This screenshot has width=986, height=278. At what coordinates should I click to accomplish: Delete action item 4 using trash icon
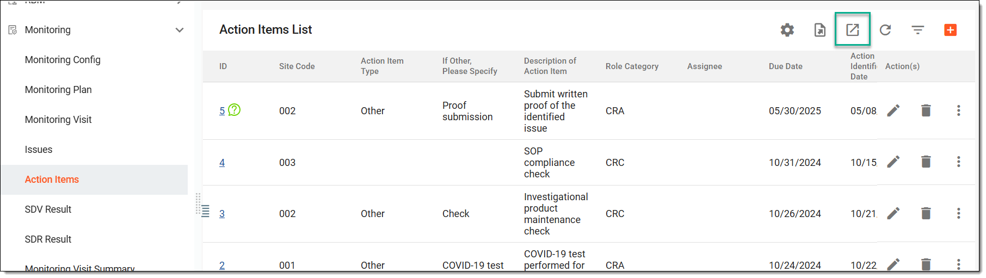tap(926, 162)
